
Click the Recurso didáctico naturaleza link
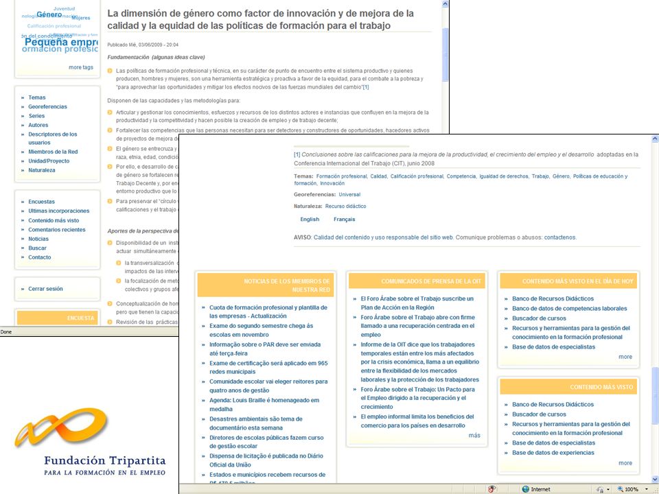(345, 207)
